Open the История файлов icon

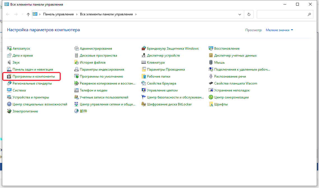click(76, 62)
